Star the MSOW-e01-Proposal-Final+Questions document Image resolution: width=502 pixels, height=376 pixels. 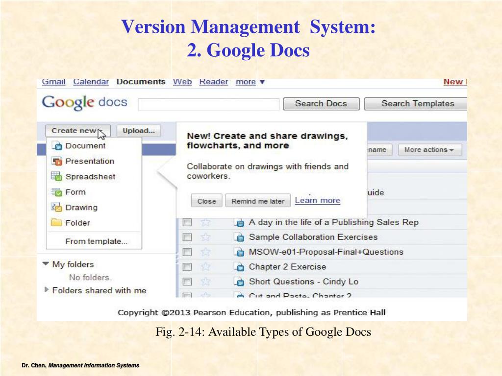205,252
